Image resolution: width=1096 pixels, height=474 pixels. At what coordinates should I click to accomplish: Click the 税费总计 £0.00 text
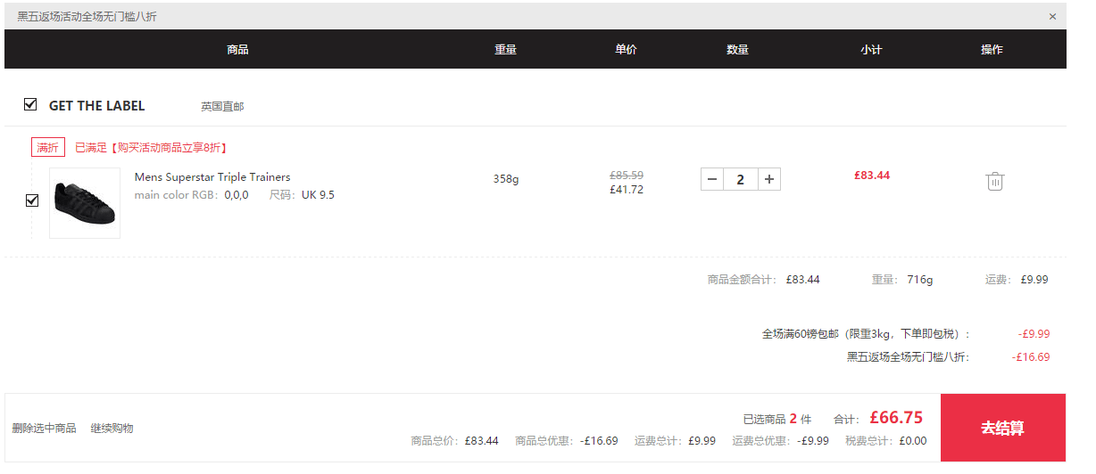(885, 441)
